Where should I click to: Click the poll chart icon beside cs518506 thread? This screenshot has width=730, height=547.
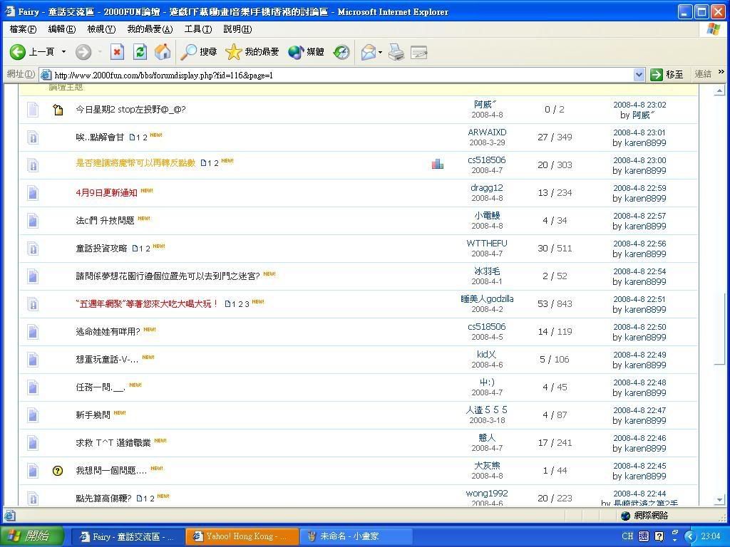[438, 165]
